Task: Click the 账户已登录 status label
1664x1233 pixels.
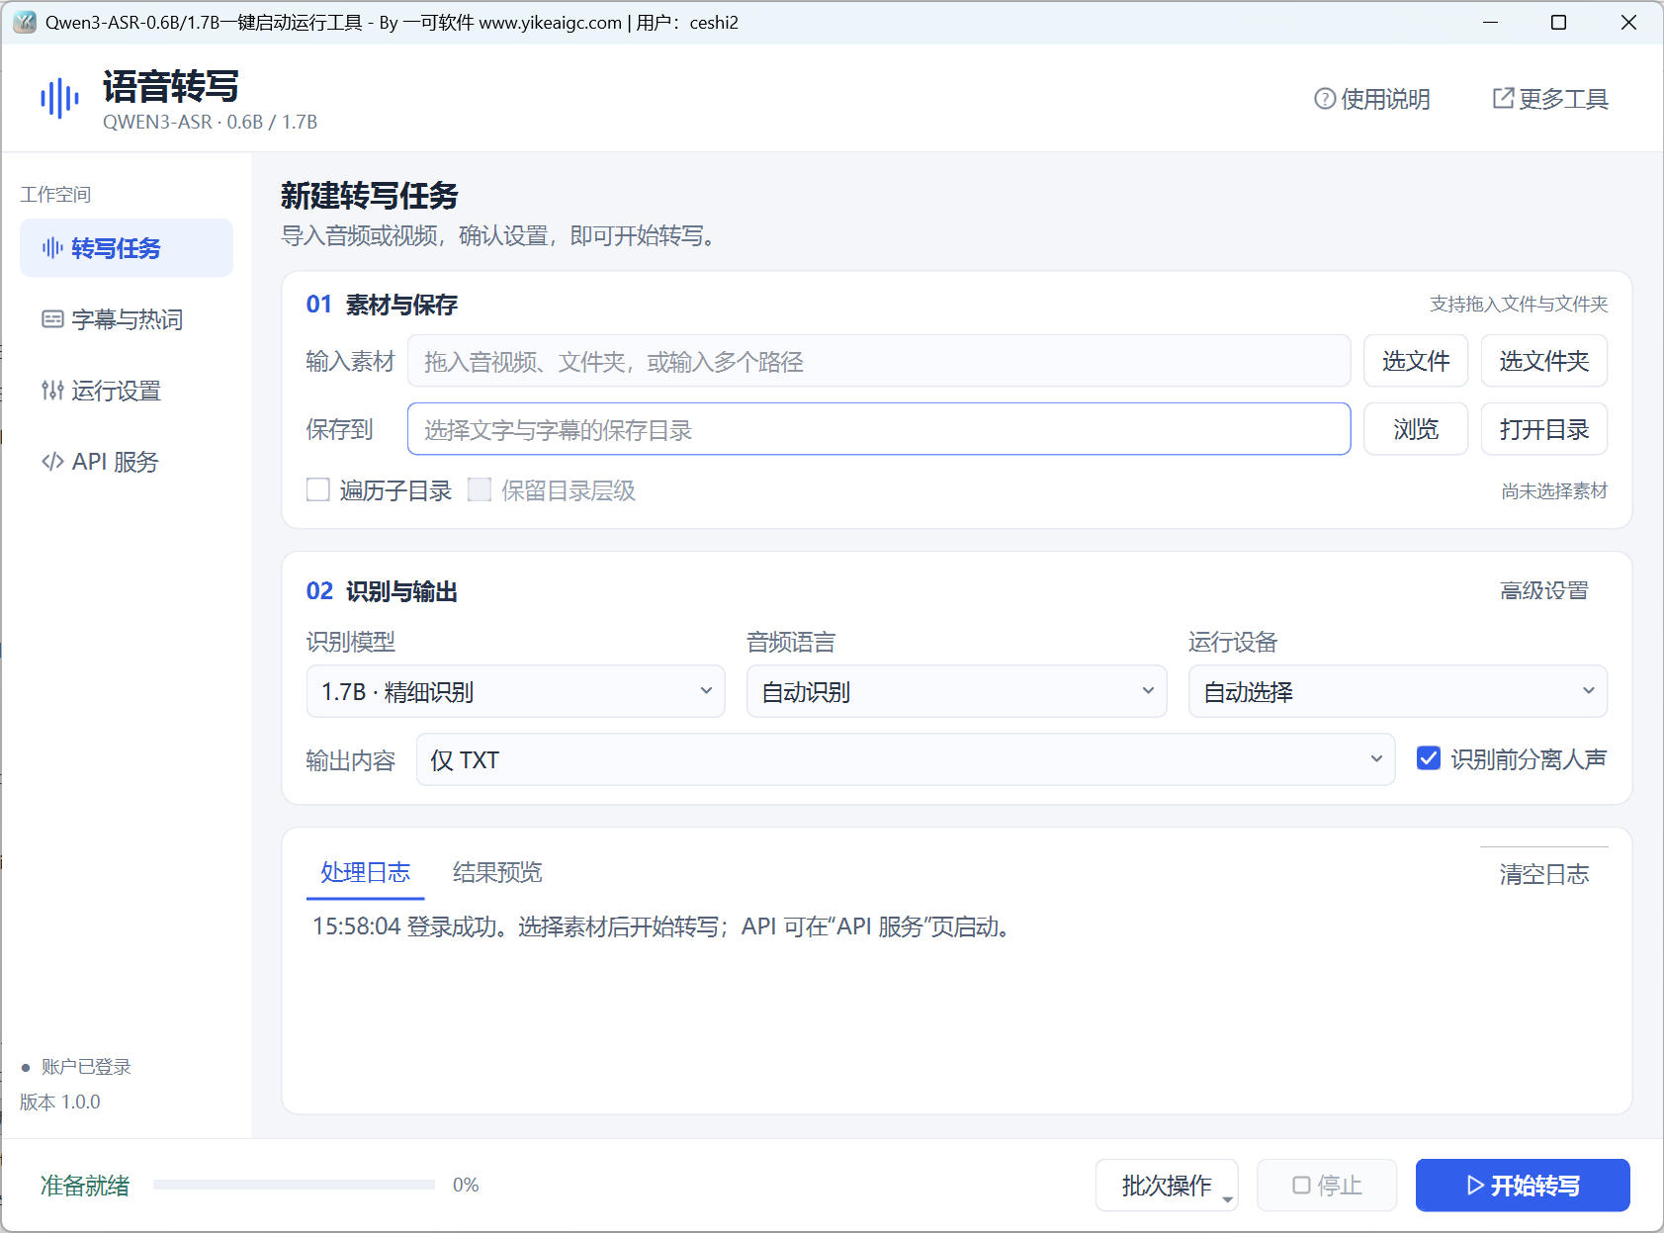Action: 86,1066
